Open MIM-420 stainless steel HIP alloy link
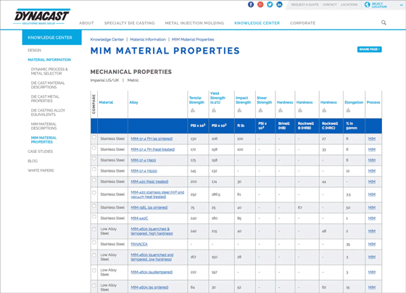This screenshot has height=293, width=406. tap(157, 194)
